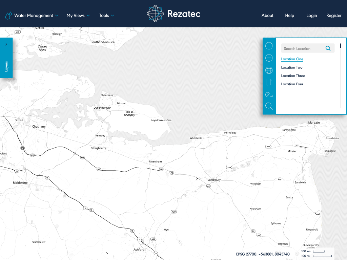Screen dimensions: 347x260
Task: Select Location Two
Action: pyautogui.click(x=292, y=67)
